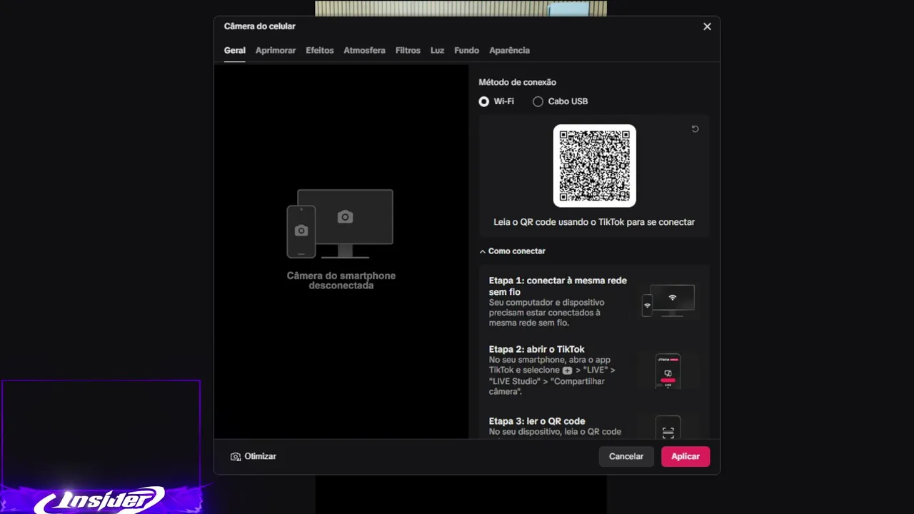Click the 'Câmera do smartphone desconectada' text
The width and height of the screenshot is (914, 514).
click(x=341, y=281)
